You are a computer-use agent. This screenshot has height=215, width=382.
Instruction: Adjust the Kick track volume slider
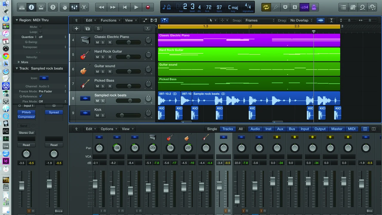tap(128, 115)
